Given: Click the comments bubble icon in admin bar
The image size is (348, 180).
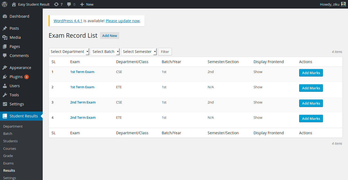Looking at the screenshot, I should 69,5.
